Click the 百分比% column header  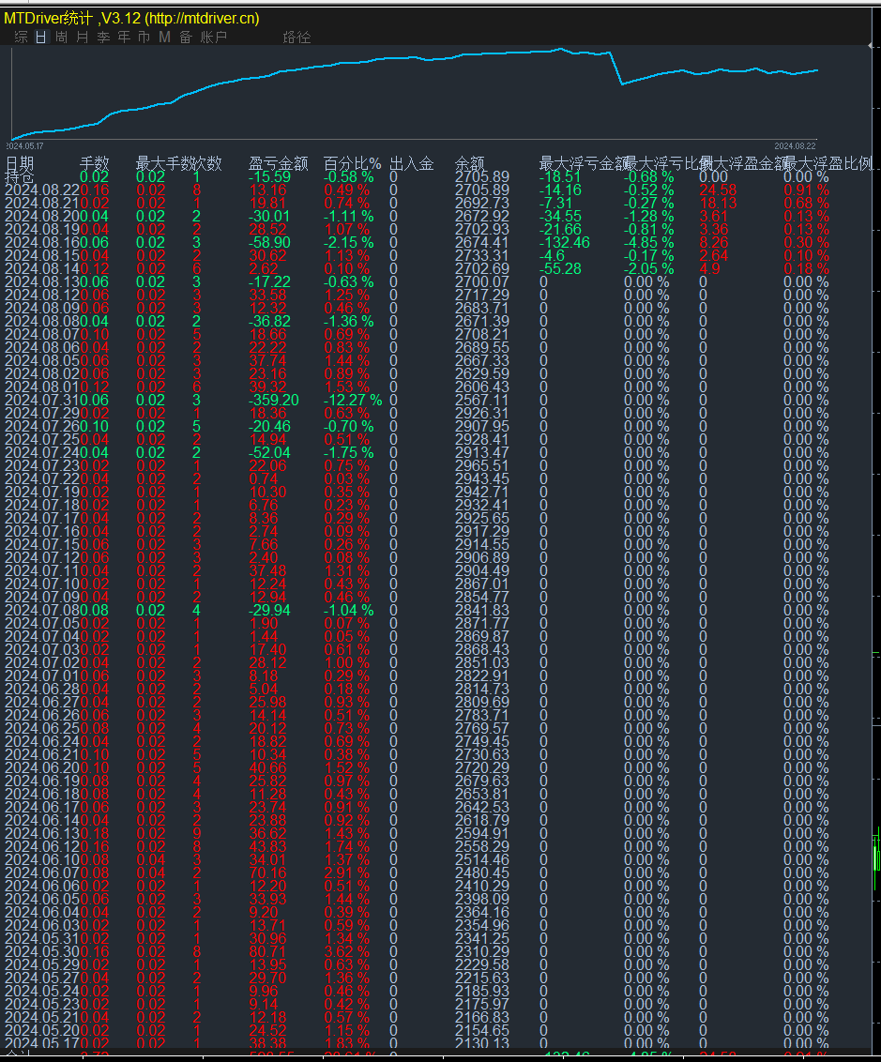coord(352,163)
